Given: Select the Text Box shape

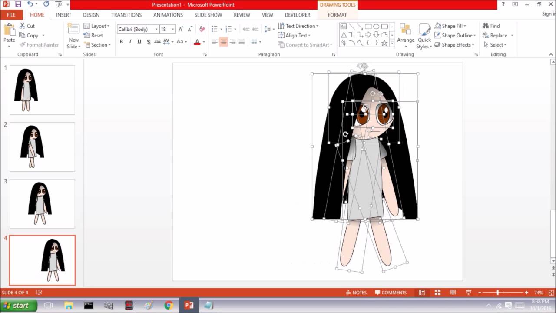Looking at the screenshot, I should point(344,27).
